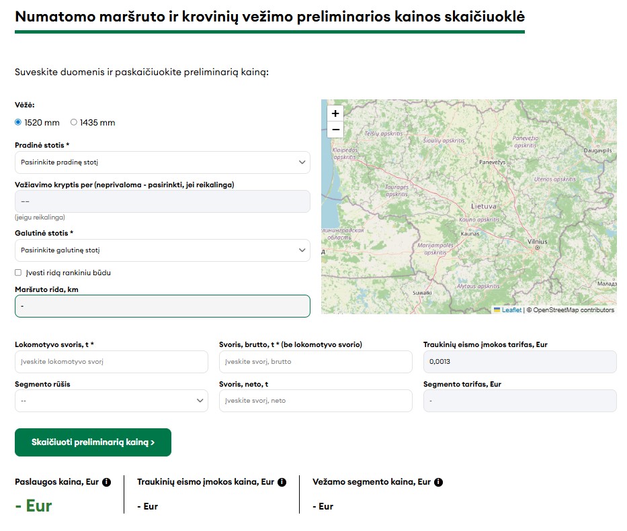Click the Marijampolės apskritis map label

point(435,249)
